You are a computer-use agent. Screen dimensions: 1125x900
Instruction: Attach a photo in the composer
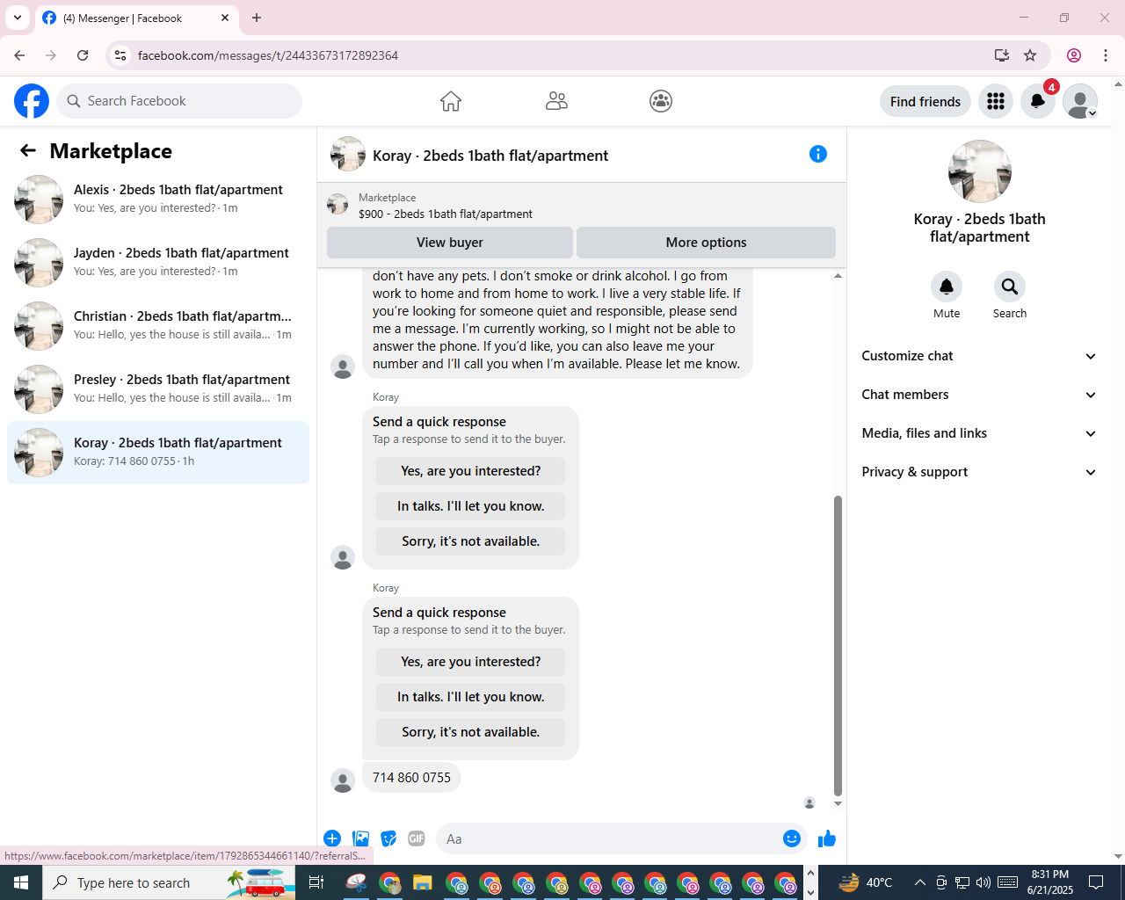coord(360,838)
